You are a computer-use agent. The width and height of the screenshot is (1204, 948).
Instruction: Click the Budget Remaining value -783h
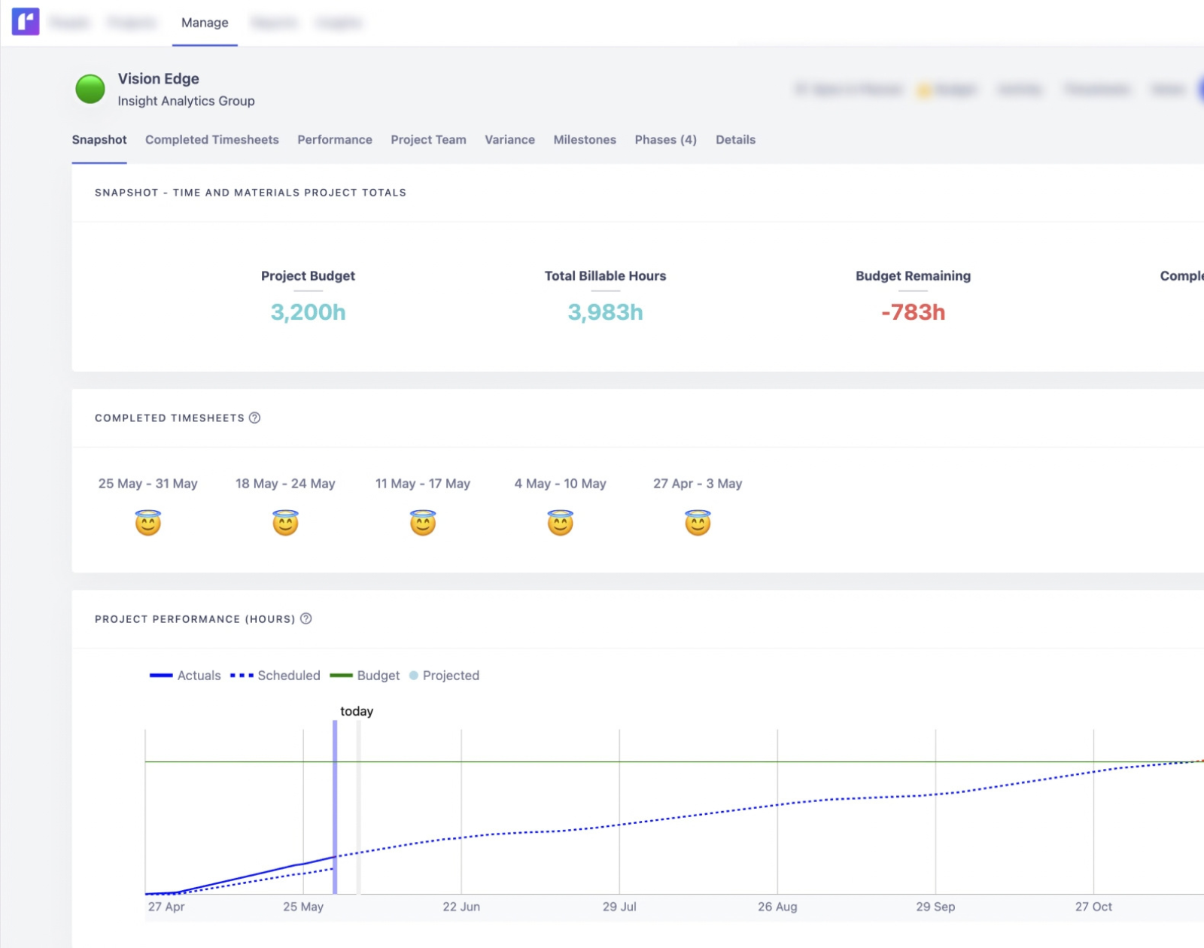point(913,312)
